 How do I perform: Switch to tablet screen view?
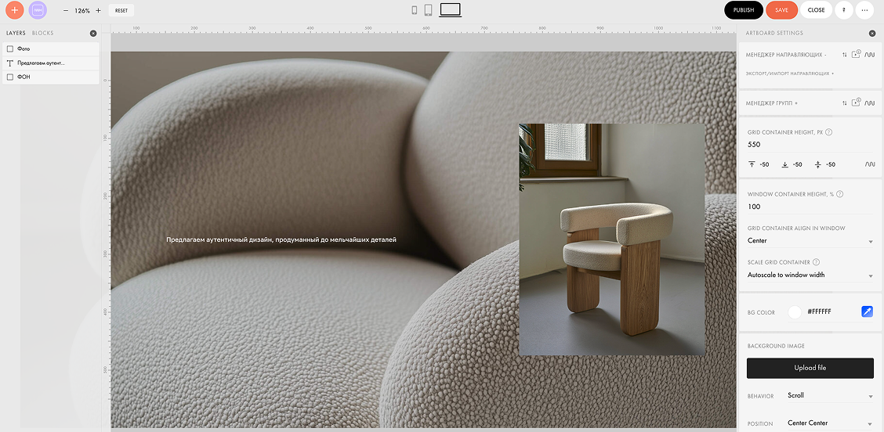tap(429, 10)
